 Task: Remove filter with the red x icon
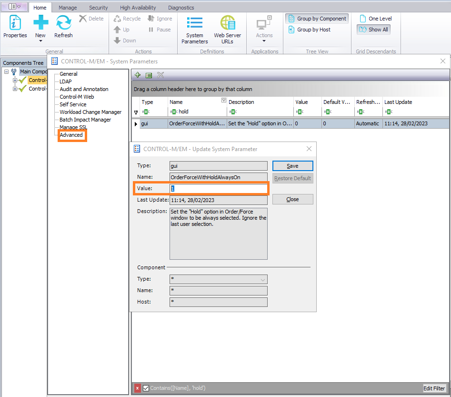pos(138,388)
